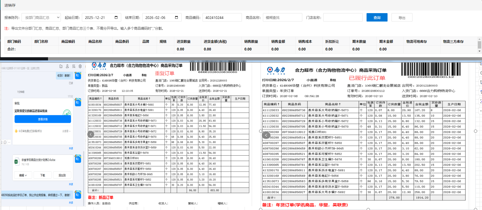482x210 pixels.
Task: Click the add member icon in chat header
Action: pyautogui.click(x=67, y=66)
